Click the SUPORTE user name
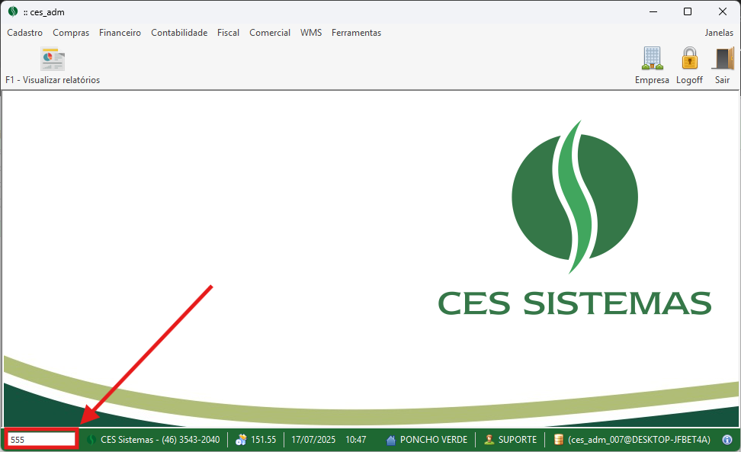The height and width of the screenshot is (452, 741). tap(518, 440)
